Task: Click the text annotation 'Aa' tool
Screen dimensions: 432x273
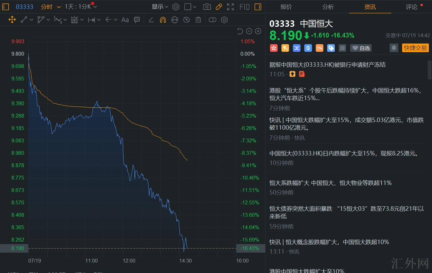Action: click(x=125, y=20)
